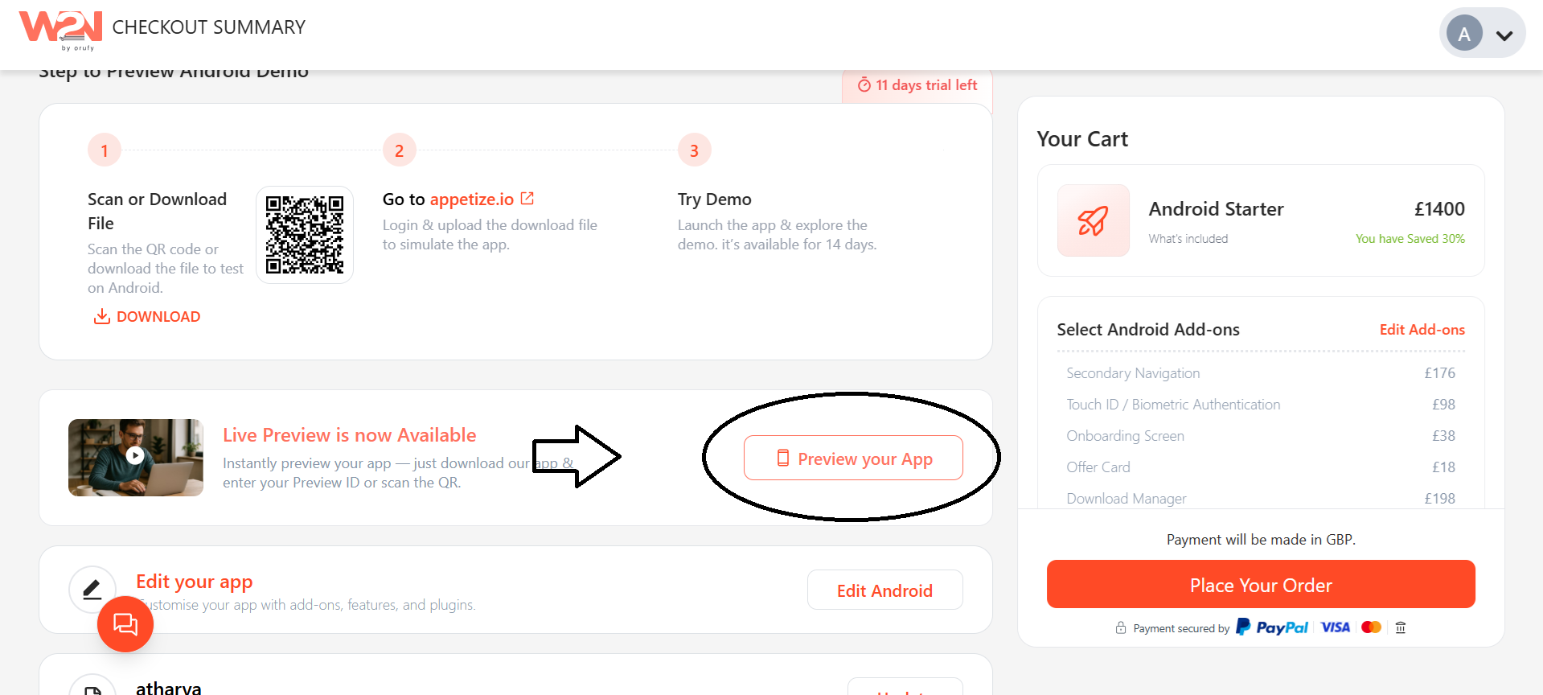Select the rocket icon for Android Starter
Screen dimensions: 1543x695
(x=1093, y=220)
